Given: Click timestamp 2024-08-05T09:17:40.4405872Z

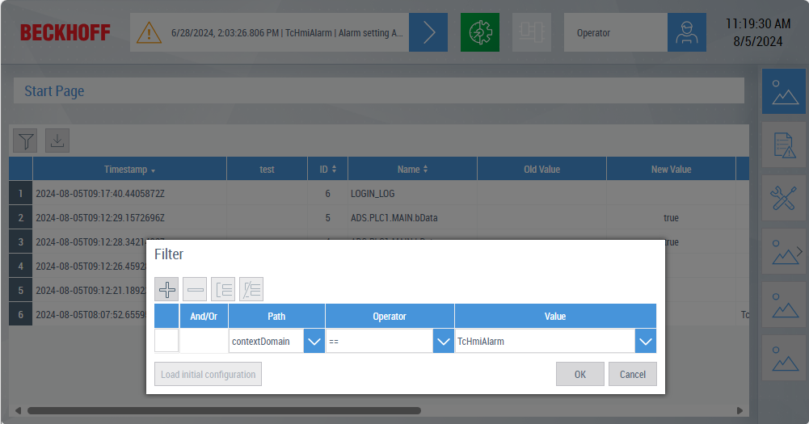Looking at the screenshot, I should (100, 194).
